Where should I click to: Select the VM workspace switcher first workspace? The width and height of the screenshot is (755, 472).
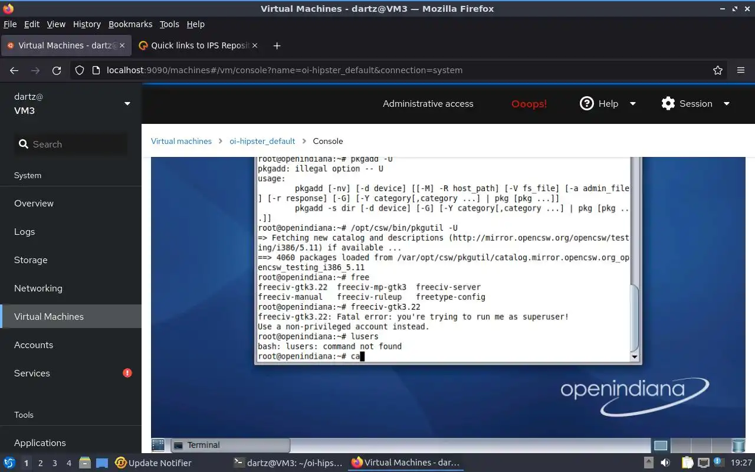tap(661, 445)
